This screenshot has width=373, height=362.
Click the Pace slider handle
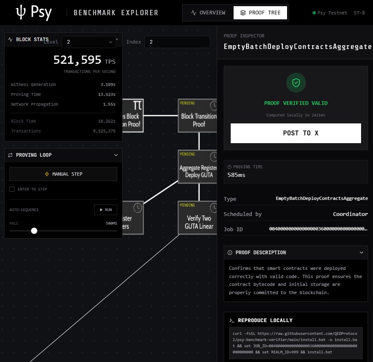(x=34, y=231)
